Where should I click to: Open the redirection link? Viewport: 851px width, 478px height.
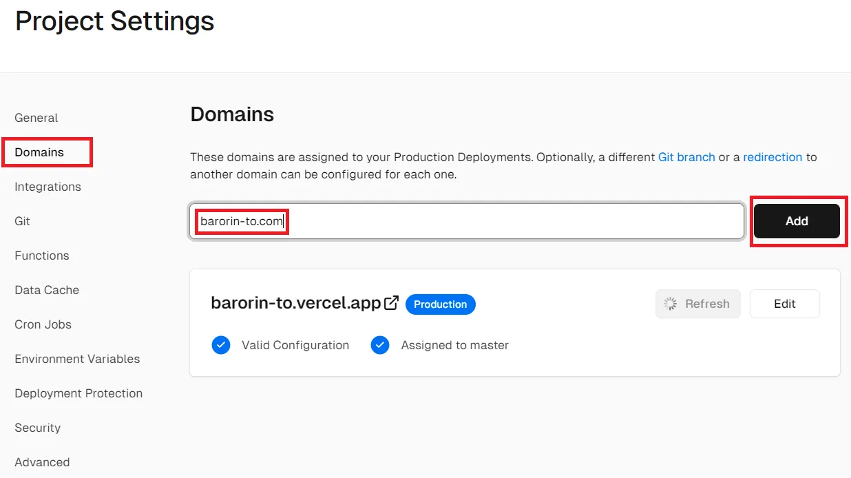773,157
